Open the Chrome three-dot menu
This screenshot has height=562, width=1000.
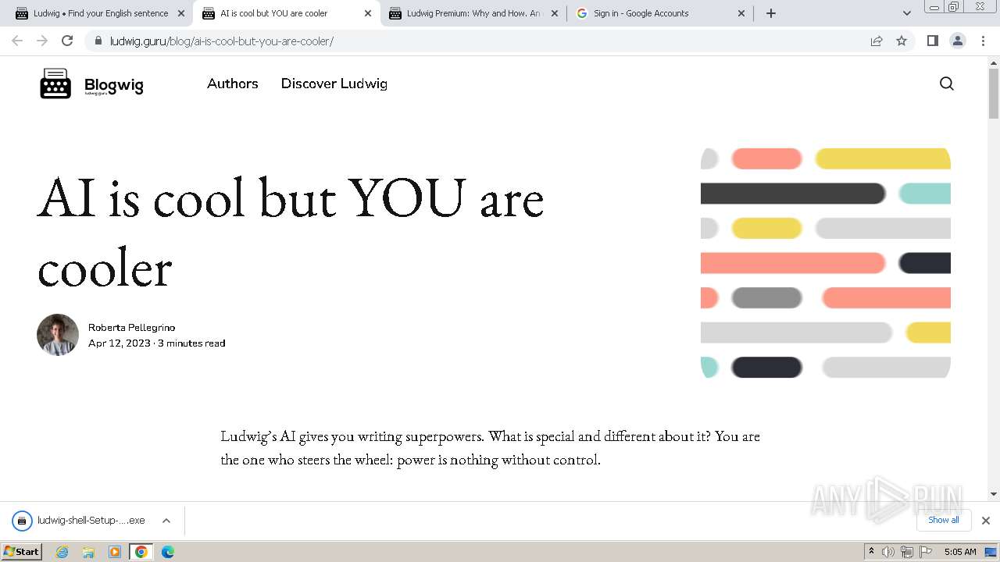[x=983, y=41]
